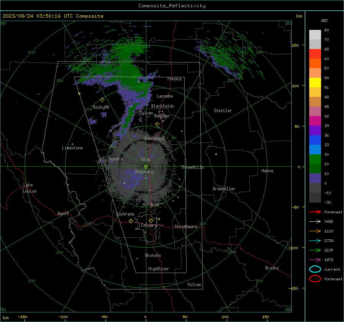
Task: Click the magenta 42 dBZ color swatch
Action: coord(315,121)
